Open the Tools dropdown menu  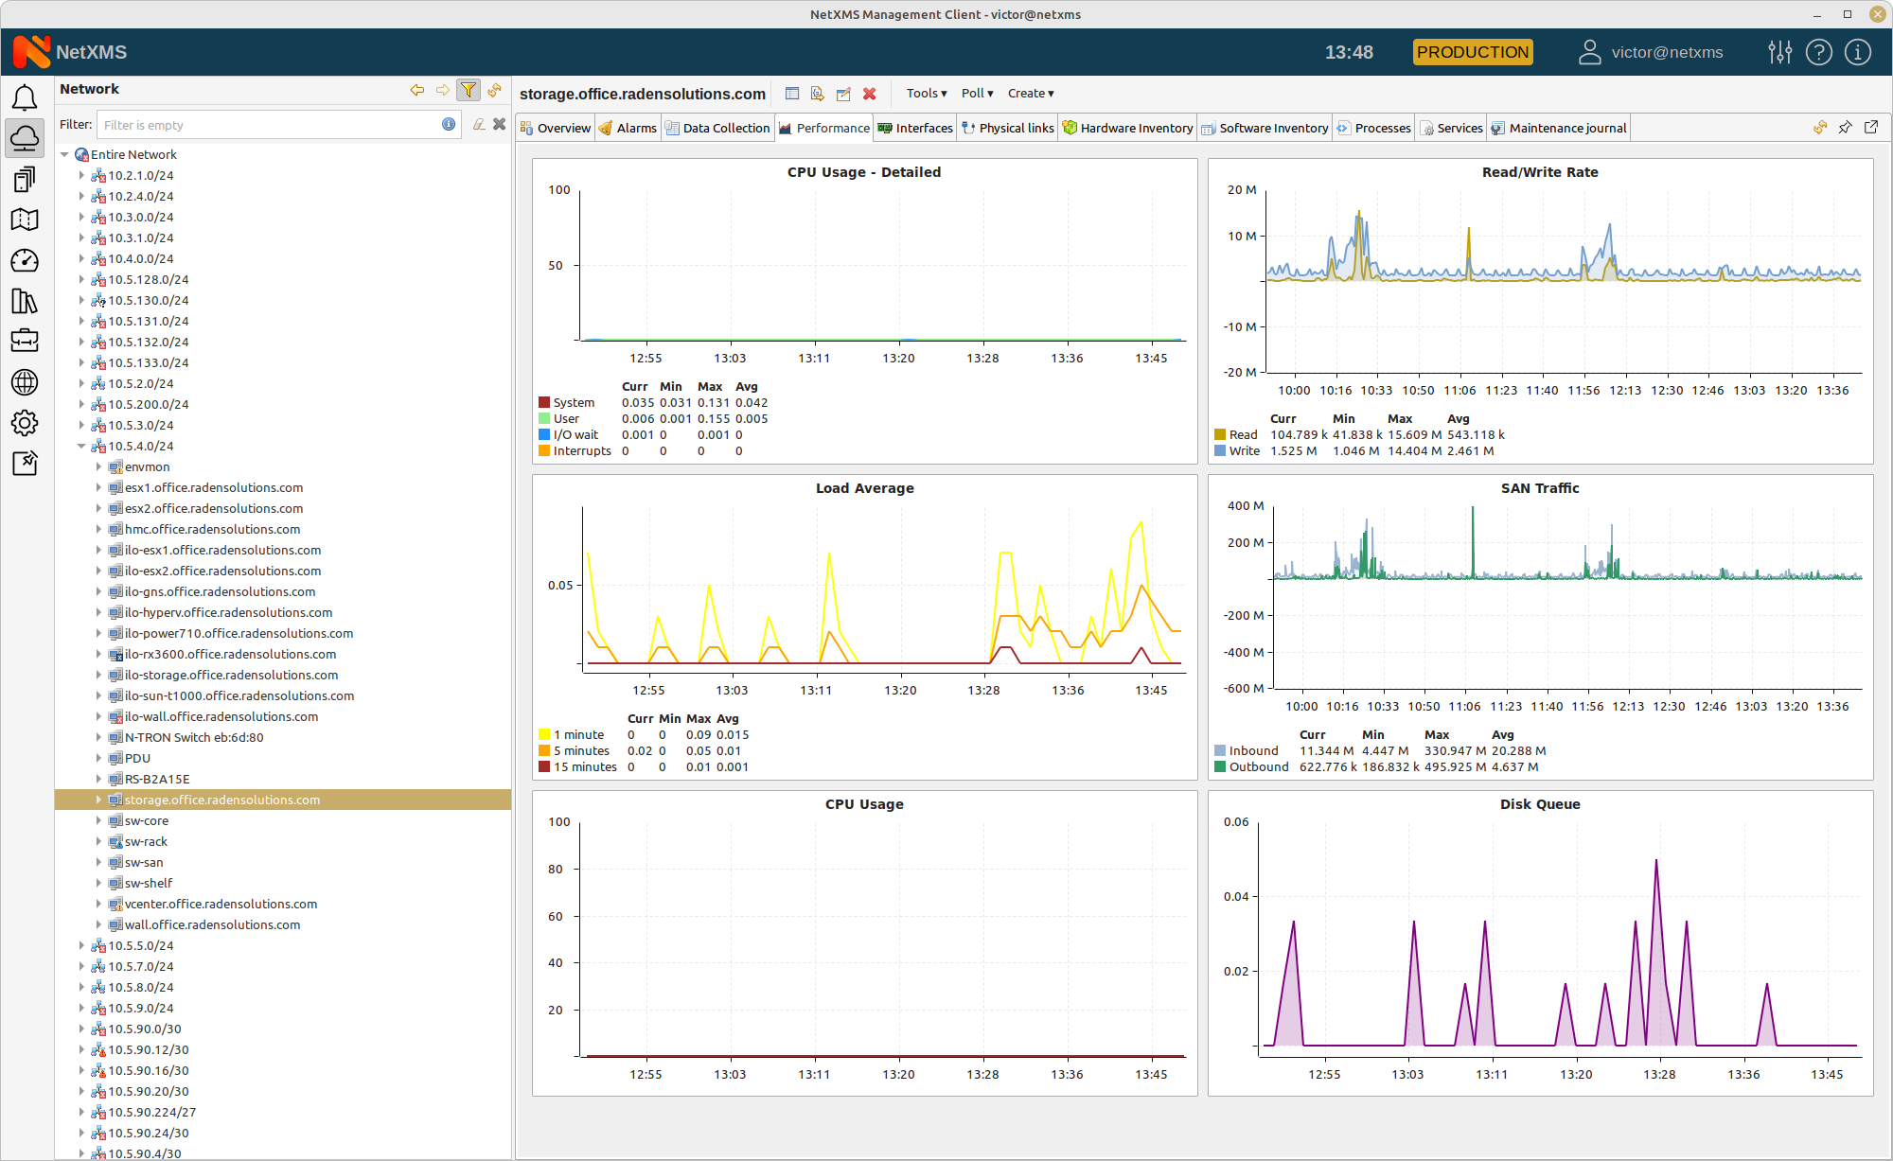pos(925,94)
